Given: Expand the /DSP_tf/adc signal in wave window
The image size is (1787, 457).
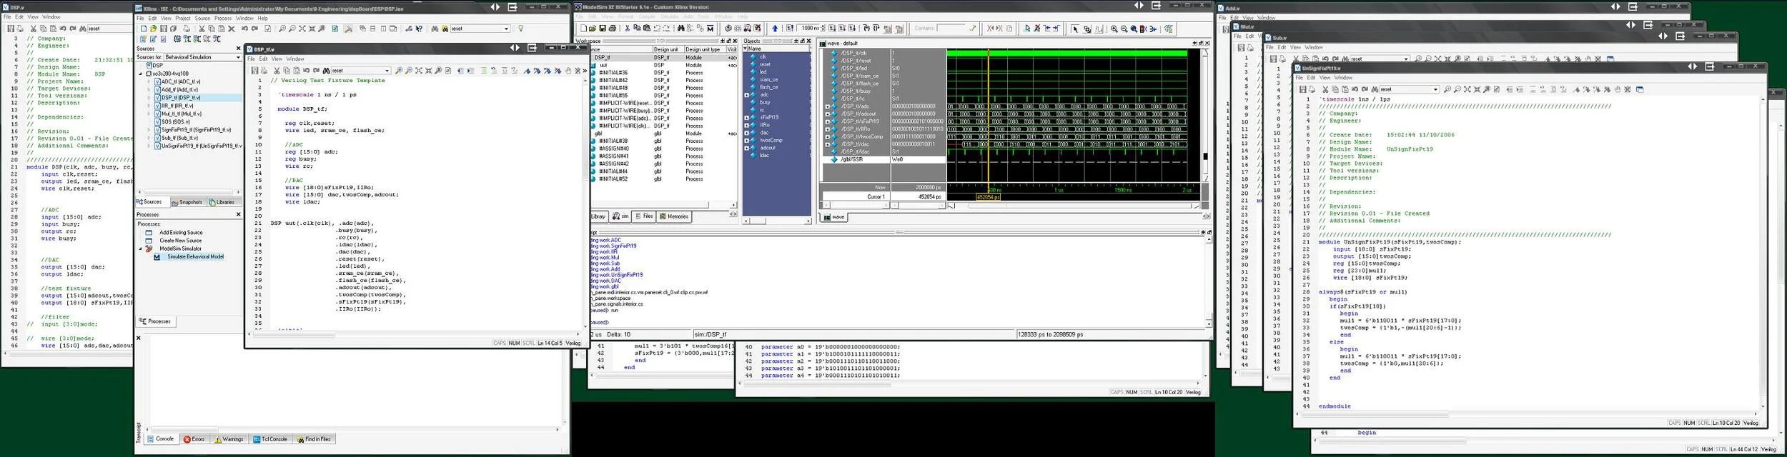Looking at the screenshot, I should click(x=828, y=106).
